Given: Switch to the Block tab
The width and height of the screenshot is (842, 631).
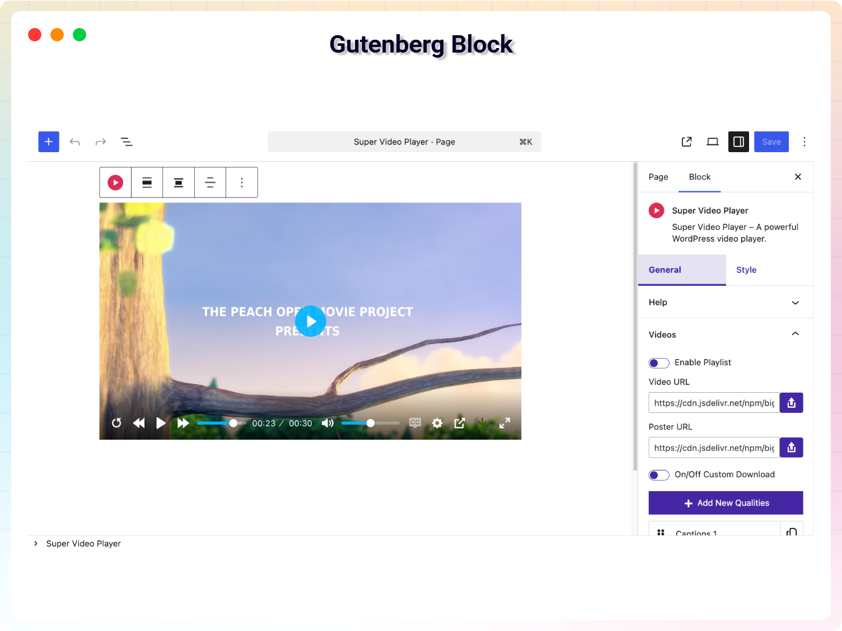Looking at the screenshot, I should [700, 177].
